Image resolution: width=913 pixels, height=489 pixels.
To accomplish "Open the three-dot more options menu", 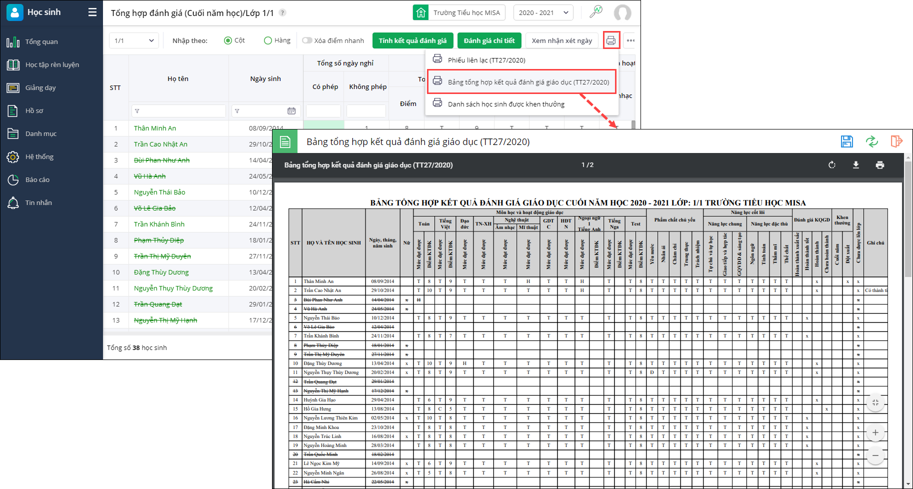I will click(x=630, y=40).
